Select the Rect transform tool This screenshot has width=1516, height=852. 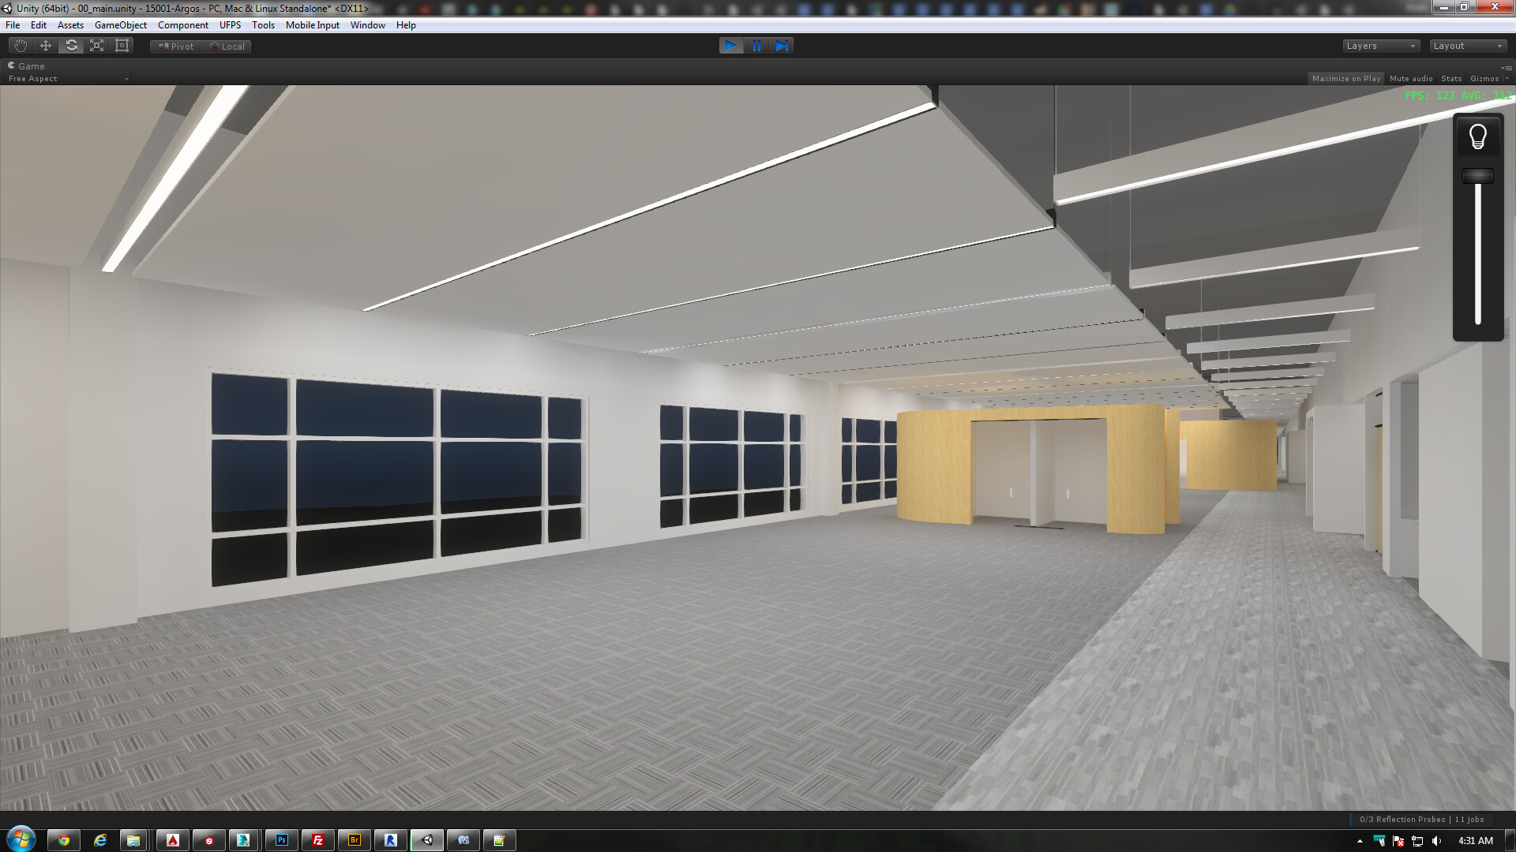click(122, 46)
